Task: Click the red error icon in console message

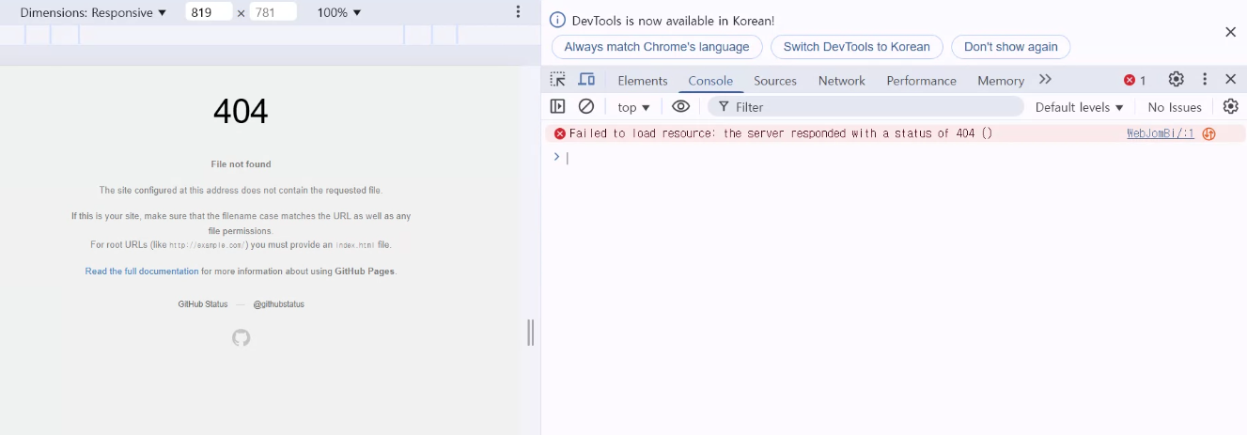Action: 560,133
